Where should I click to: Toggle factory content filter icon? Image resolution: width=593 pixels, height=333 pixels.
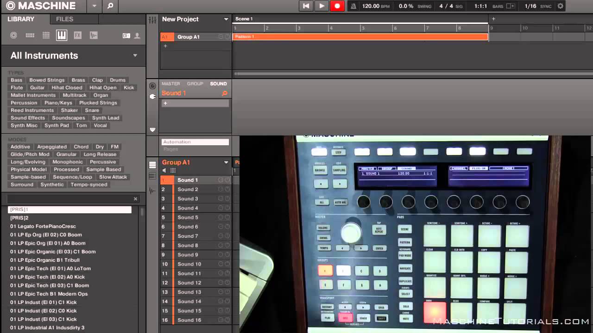[x=126, y=36]
